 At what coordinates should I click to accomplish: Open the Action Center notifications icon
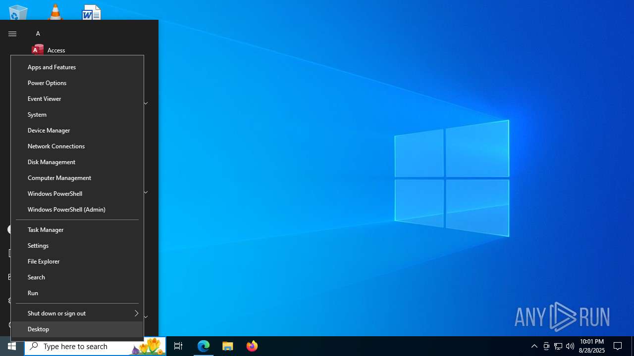click(x=618, y=346)
